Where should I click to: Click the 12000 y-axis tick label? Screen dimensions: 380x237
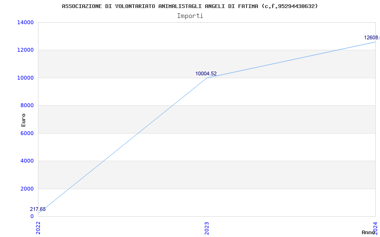[x=25, y=50]
